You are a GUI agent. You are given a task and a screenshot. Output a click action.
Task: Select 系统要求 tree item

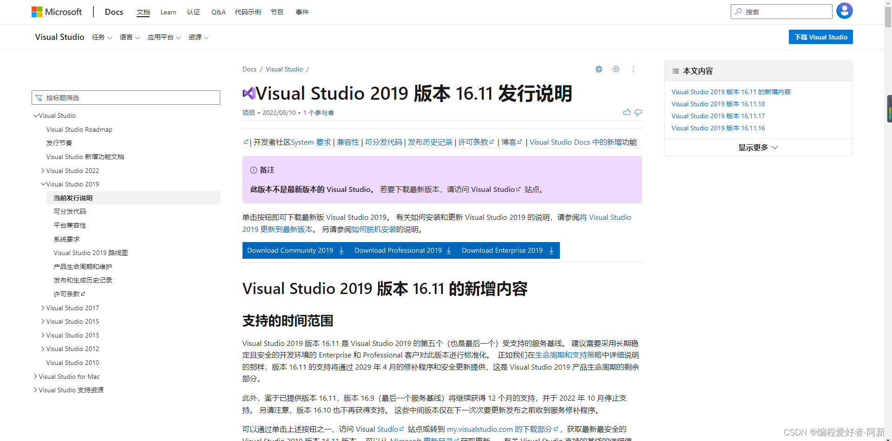coord(66,239)
